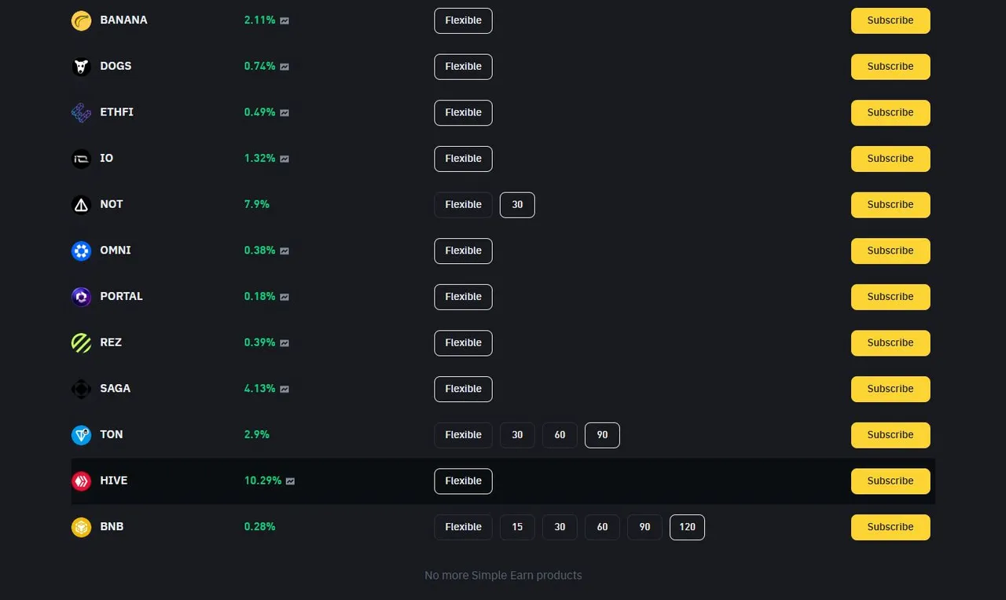The height and width of the screenshot is (600, 1006).
Task: Select 30-day duration for BNB
Action: click(560, 527)
